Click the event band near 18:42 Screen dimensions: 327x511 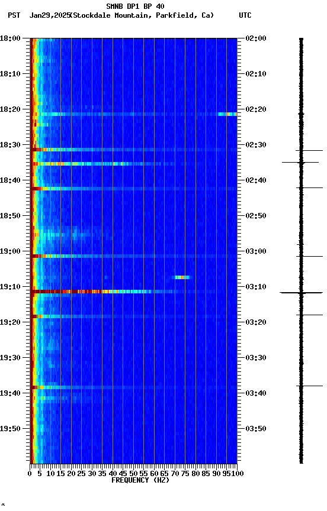[133, 189]
